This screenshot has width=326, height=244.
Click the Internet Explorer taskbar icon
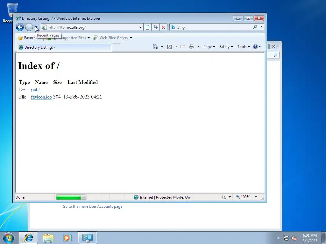[28, 238]
